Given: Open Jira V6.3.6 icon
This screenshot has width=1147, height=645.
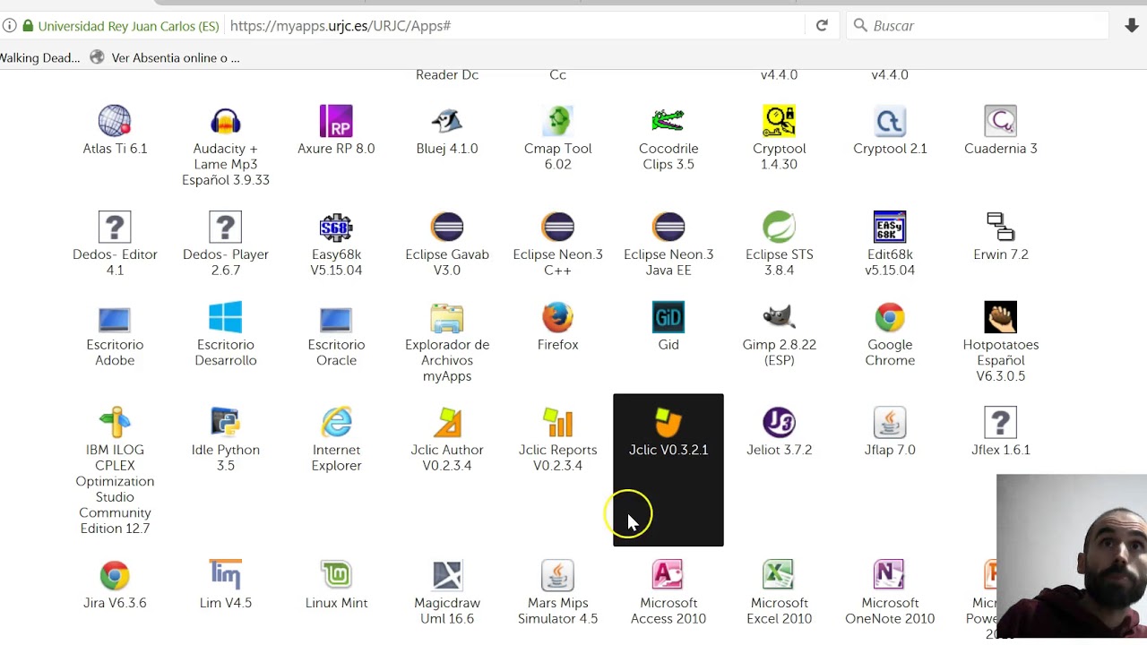Looking at the screenshot, I should click(x=115, y=575).
